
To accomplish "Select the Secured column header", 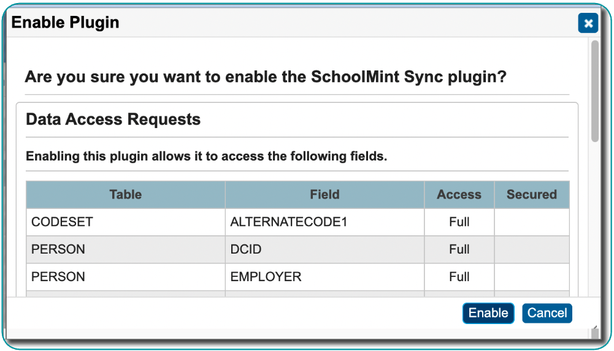I will pyautogui.click(x=531, y=195).
